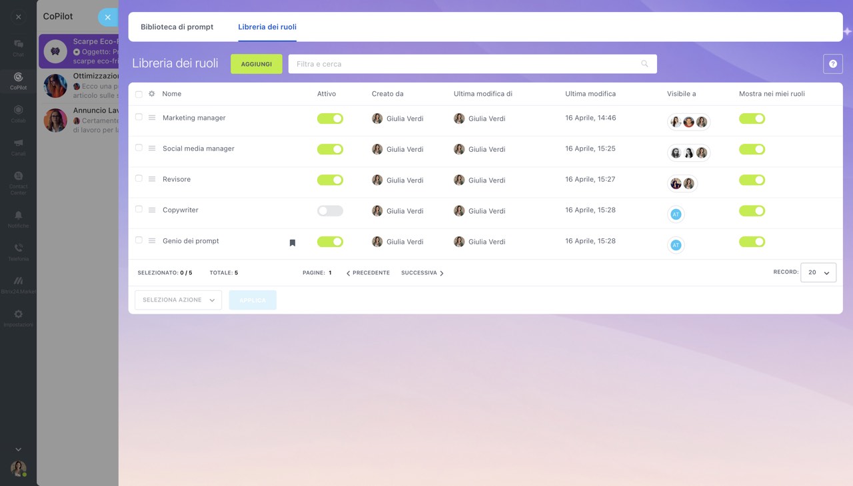Viewport: 853px width, 486px height.
Task: Open row menu for Marketing manager
Action: pyautogui.click(x=152, y=118)
